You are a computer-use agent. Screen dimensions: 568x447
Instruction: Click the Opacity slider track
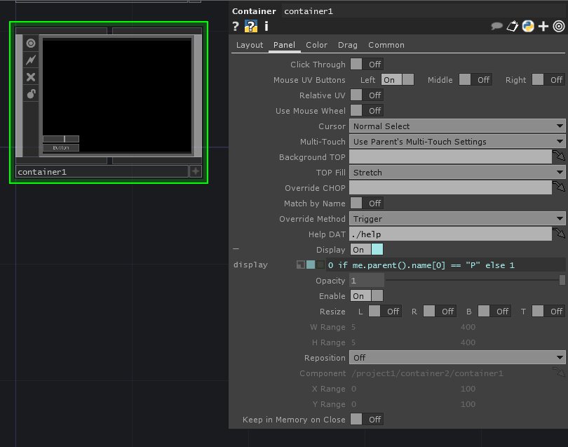[473, 281]
